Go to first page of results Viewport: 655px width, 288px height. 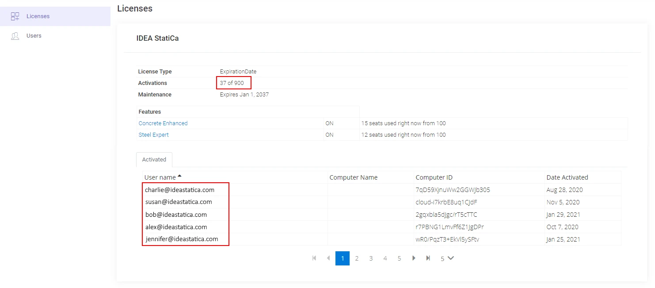pyautogui.click(x=314, y=258)
